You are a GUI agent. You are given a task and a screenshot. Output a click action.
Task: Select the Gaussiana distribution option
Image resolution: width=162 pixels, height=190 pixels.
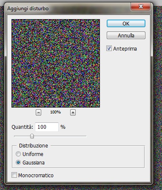click(18, 162)
